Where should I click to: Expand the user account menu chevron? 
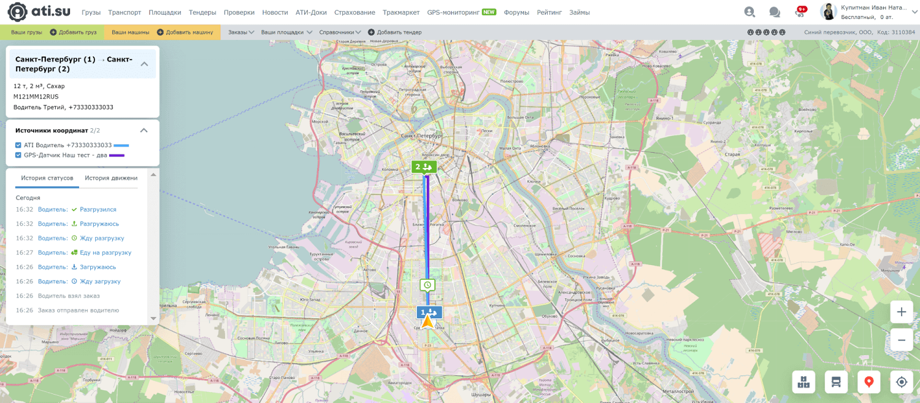[913, 12]
